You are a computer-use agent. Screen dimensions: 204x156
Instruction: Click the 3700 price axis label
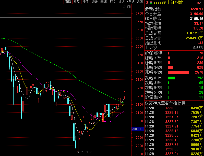point(139,13)
